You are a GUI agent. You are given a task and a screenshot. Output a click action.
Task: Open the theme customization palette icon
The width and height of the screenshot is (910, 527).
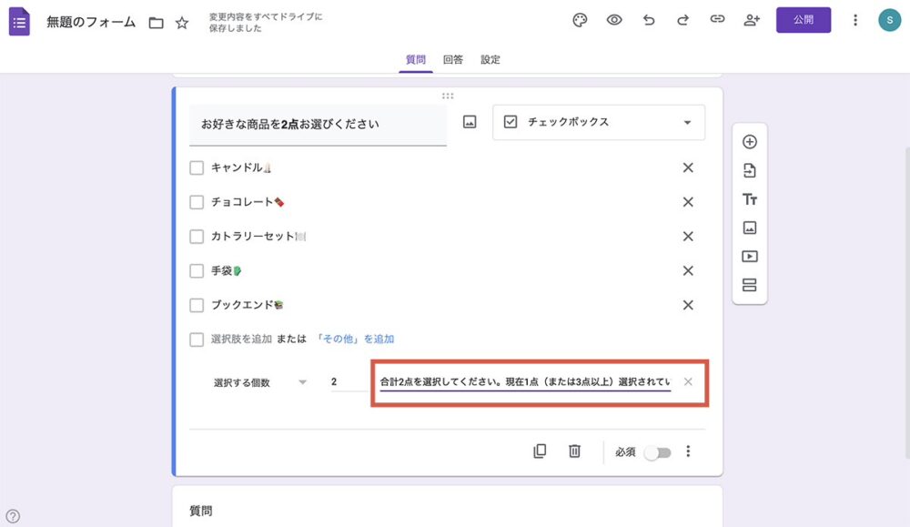click(578, 18)
